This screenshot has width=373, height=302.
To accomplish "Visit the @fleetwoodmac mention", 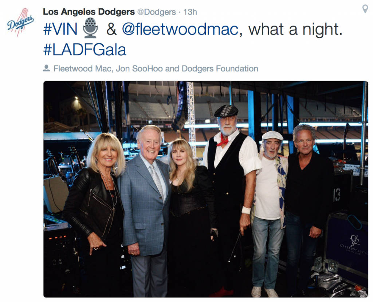I will click(x=180, y=29).
